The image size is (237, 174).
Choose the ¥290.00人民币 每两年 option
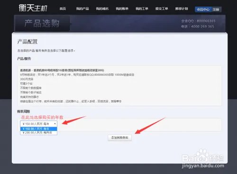click(38, 133)
